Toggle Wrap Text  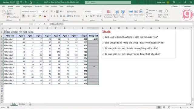[72, 12]
